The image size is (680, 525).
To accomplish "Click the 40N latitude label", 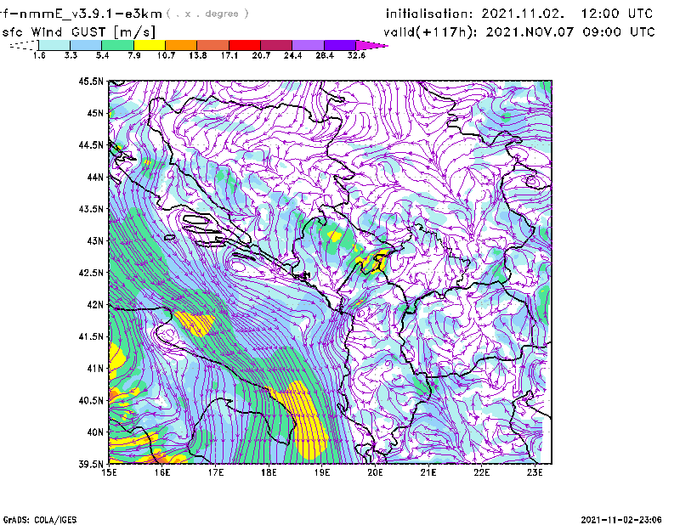I will point(95,432).
